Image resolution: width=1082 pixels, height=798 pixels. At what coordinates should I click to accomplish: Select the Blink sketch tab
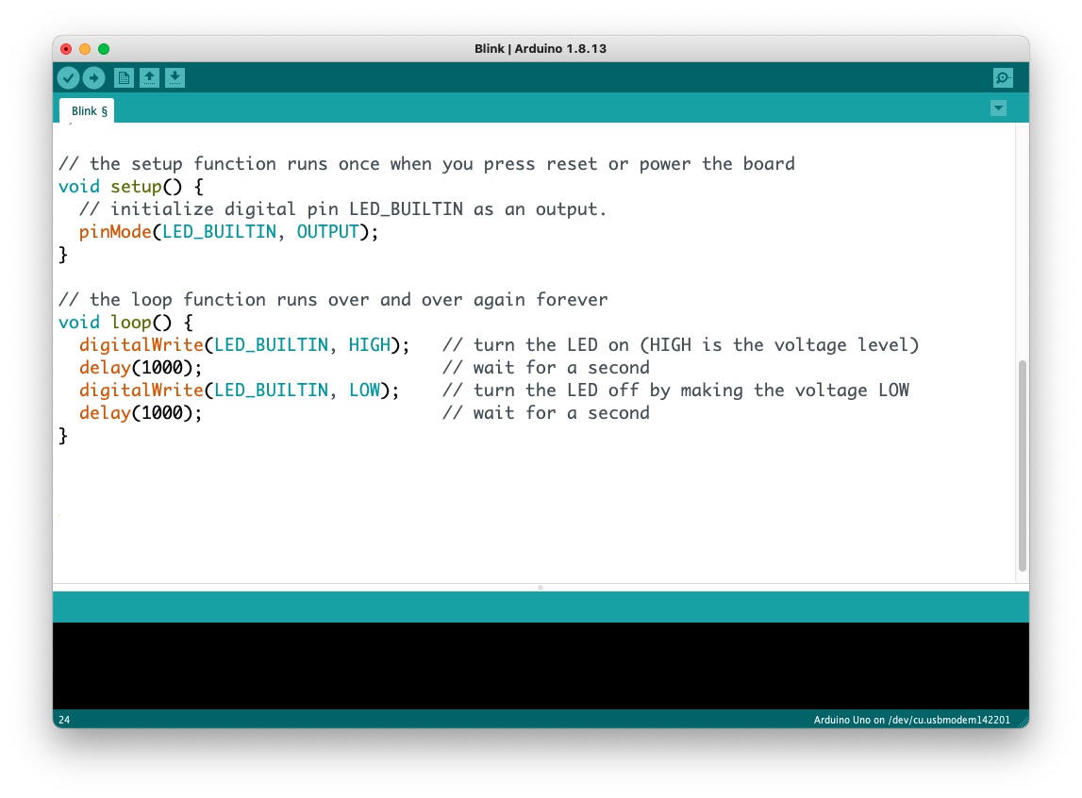pyautogui.click(x=88, y=110)
